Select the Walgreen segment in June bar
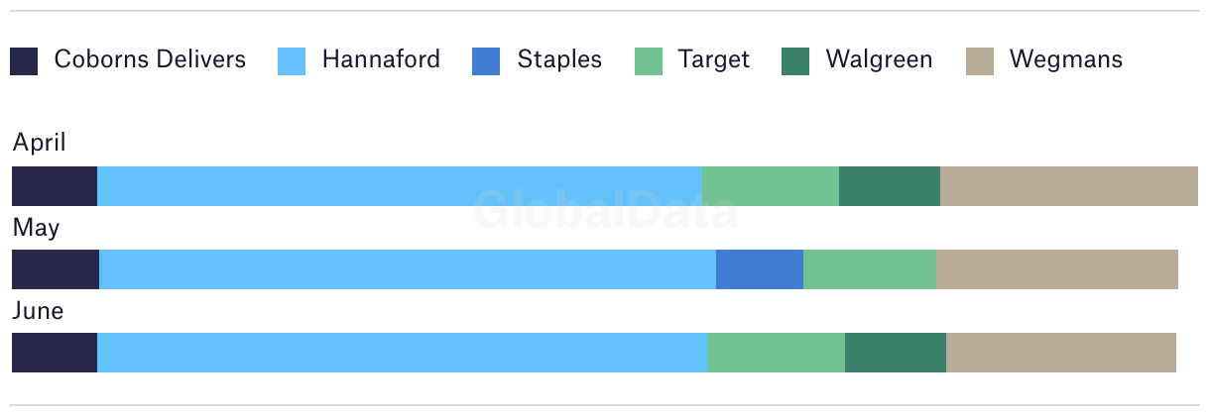 coord(896,353)
